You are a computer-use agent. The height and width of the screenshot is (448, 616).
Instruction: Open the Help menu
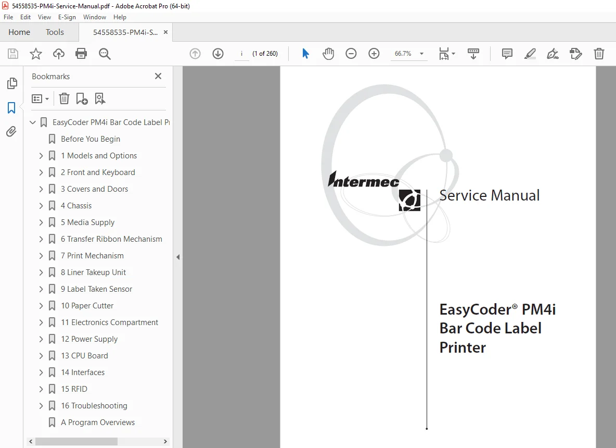(x=120, y=17)
